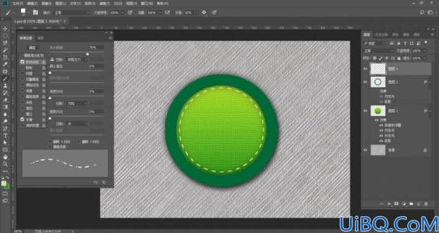The image size is (439, 233).
Task: Select the Eyedropper tool
Action: [5, 64]
